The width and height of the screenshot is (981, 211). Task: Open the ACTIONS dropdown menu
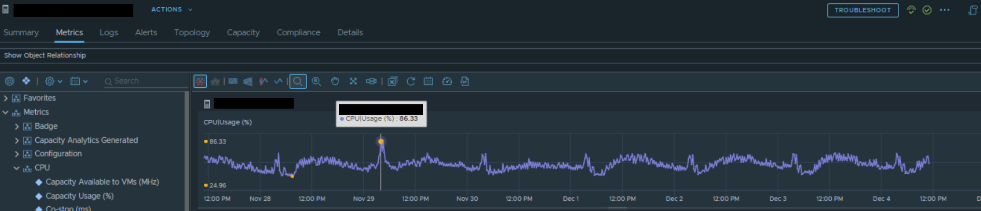click(171, 9)
